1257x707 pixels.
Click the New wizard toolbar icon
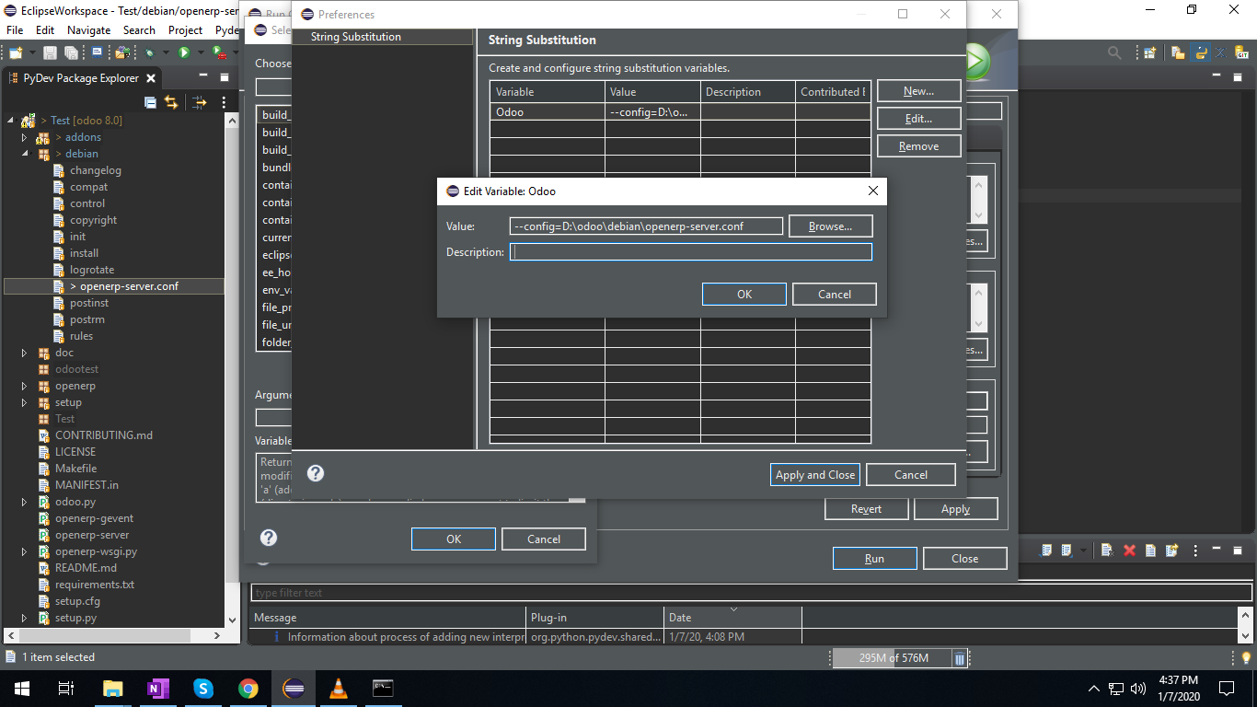(x=16, y=52)
